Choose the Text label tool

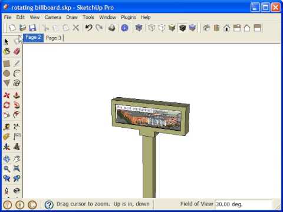tap(17, 137)
